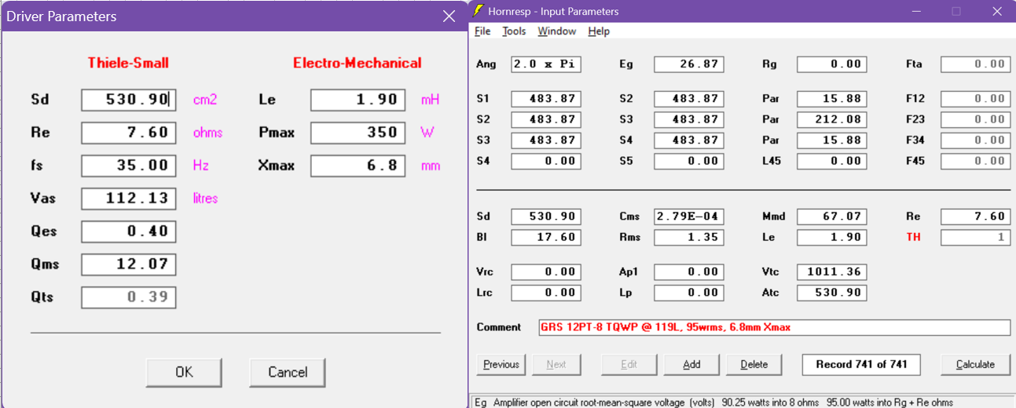Select the Eg field with value 26.87
1016x408 pixels.
point(689,64)
